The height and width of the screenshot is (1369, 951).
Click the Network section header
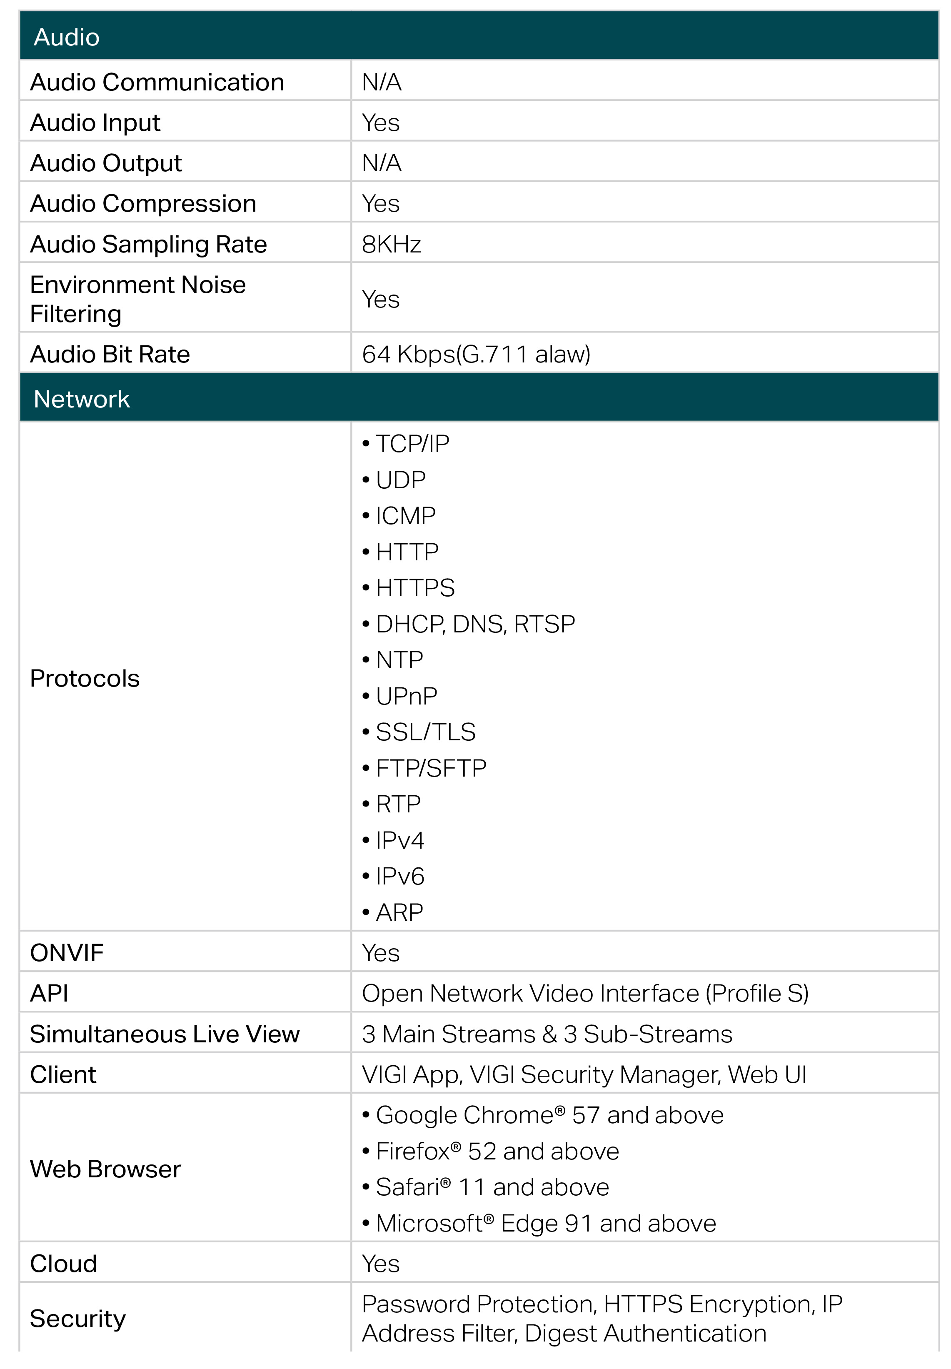(479, 397)
